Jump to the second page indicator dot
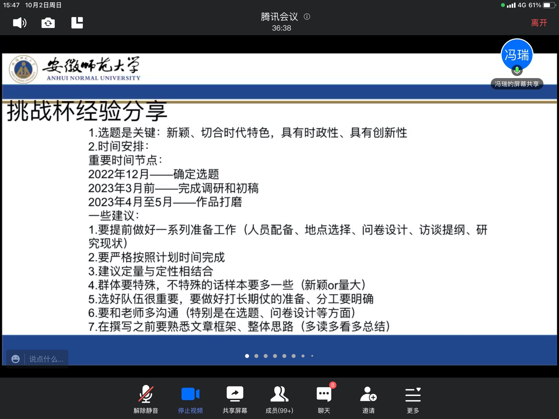 [256, 356]
